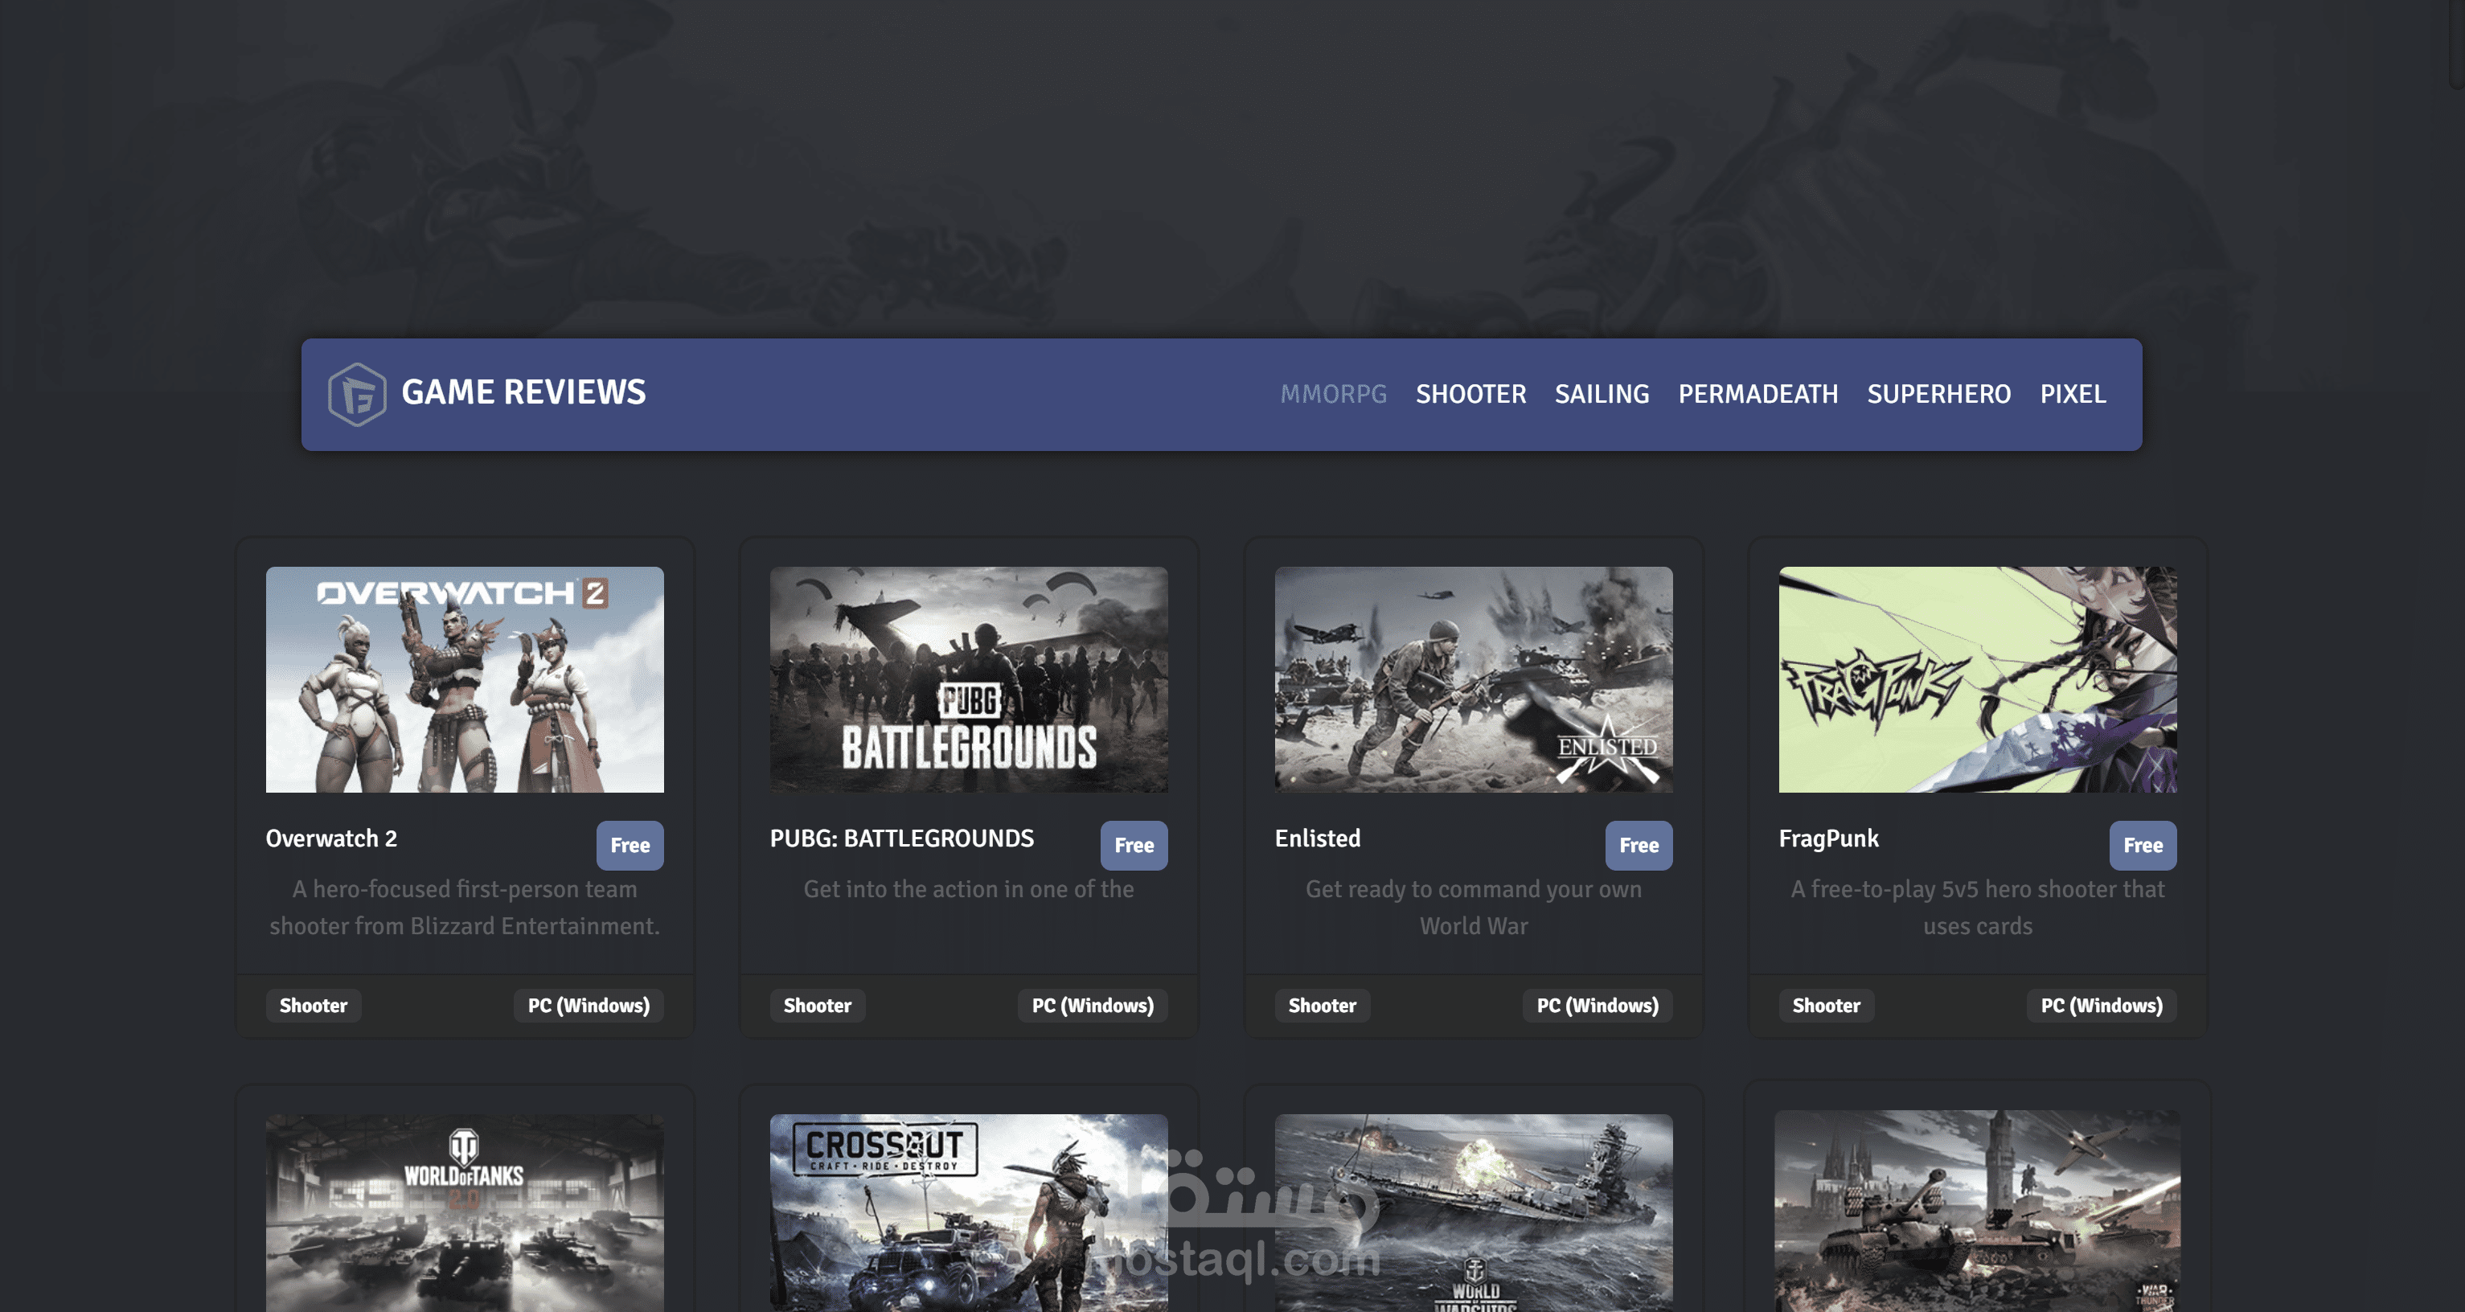Click the Free badge on Overwatch 2
The height and width of the screenshot is (1312, 2465).
click(630, 845)
